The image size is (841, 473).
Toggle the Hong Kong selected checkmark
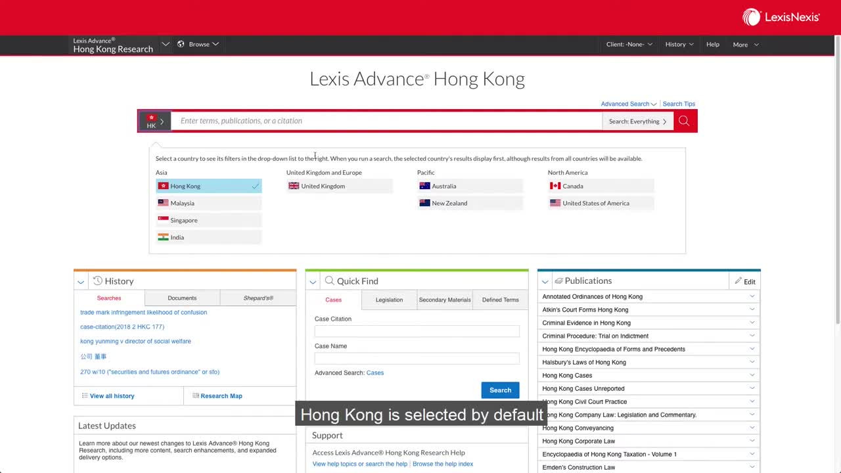(x=255, y=186)
